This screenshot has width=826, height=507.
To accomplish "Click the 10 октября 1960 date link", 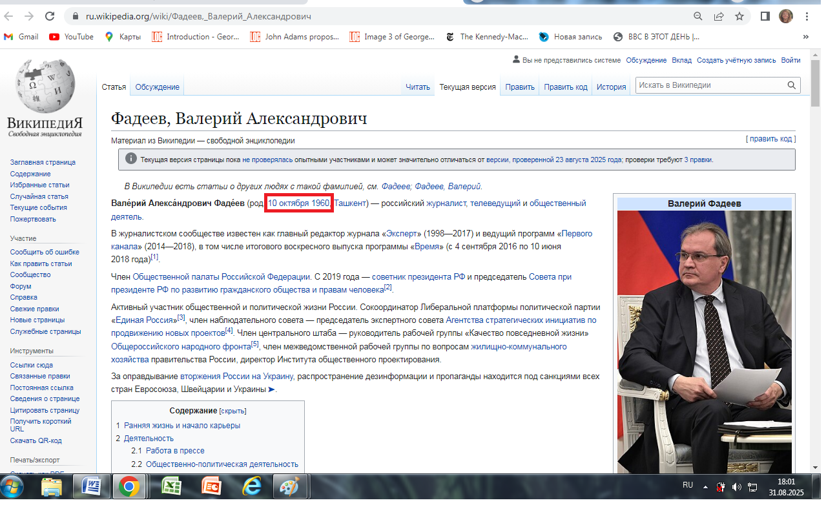I will tap(299, 203).
